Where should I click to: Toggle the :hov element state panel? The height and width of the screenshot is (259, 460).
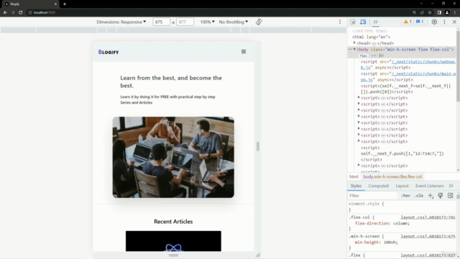click(x=405, y=196)
